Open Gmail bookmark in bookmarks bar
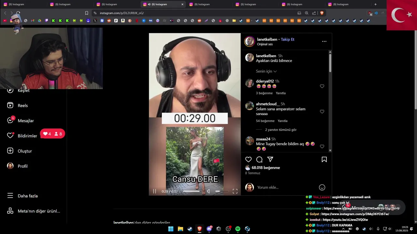Viewport: 417px width, 234px height. coord(33,20)
